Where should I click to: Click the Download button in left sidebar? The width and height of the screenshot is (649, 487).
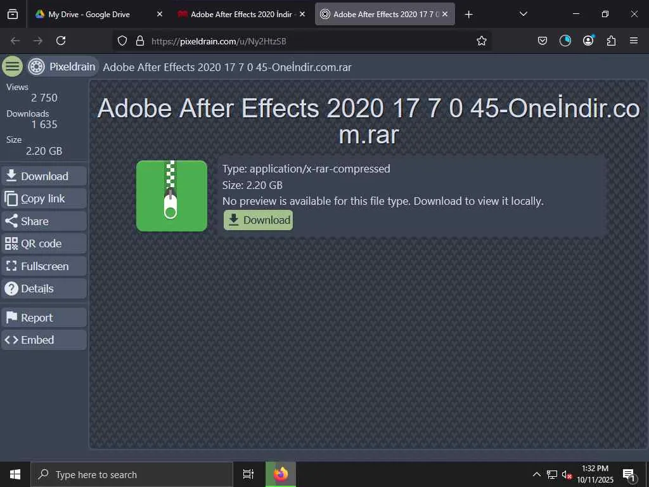tap(44, 176)
